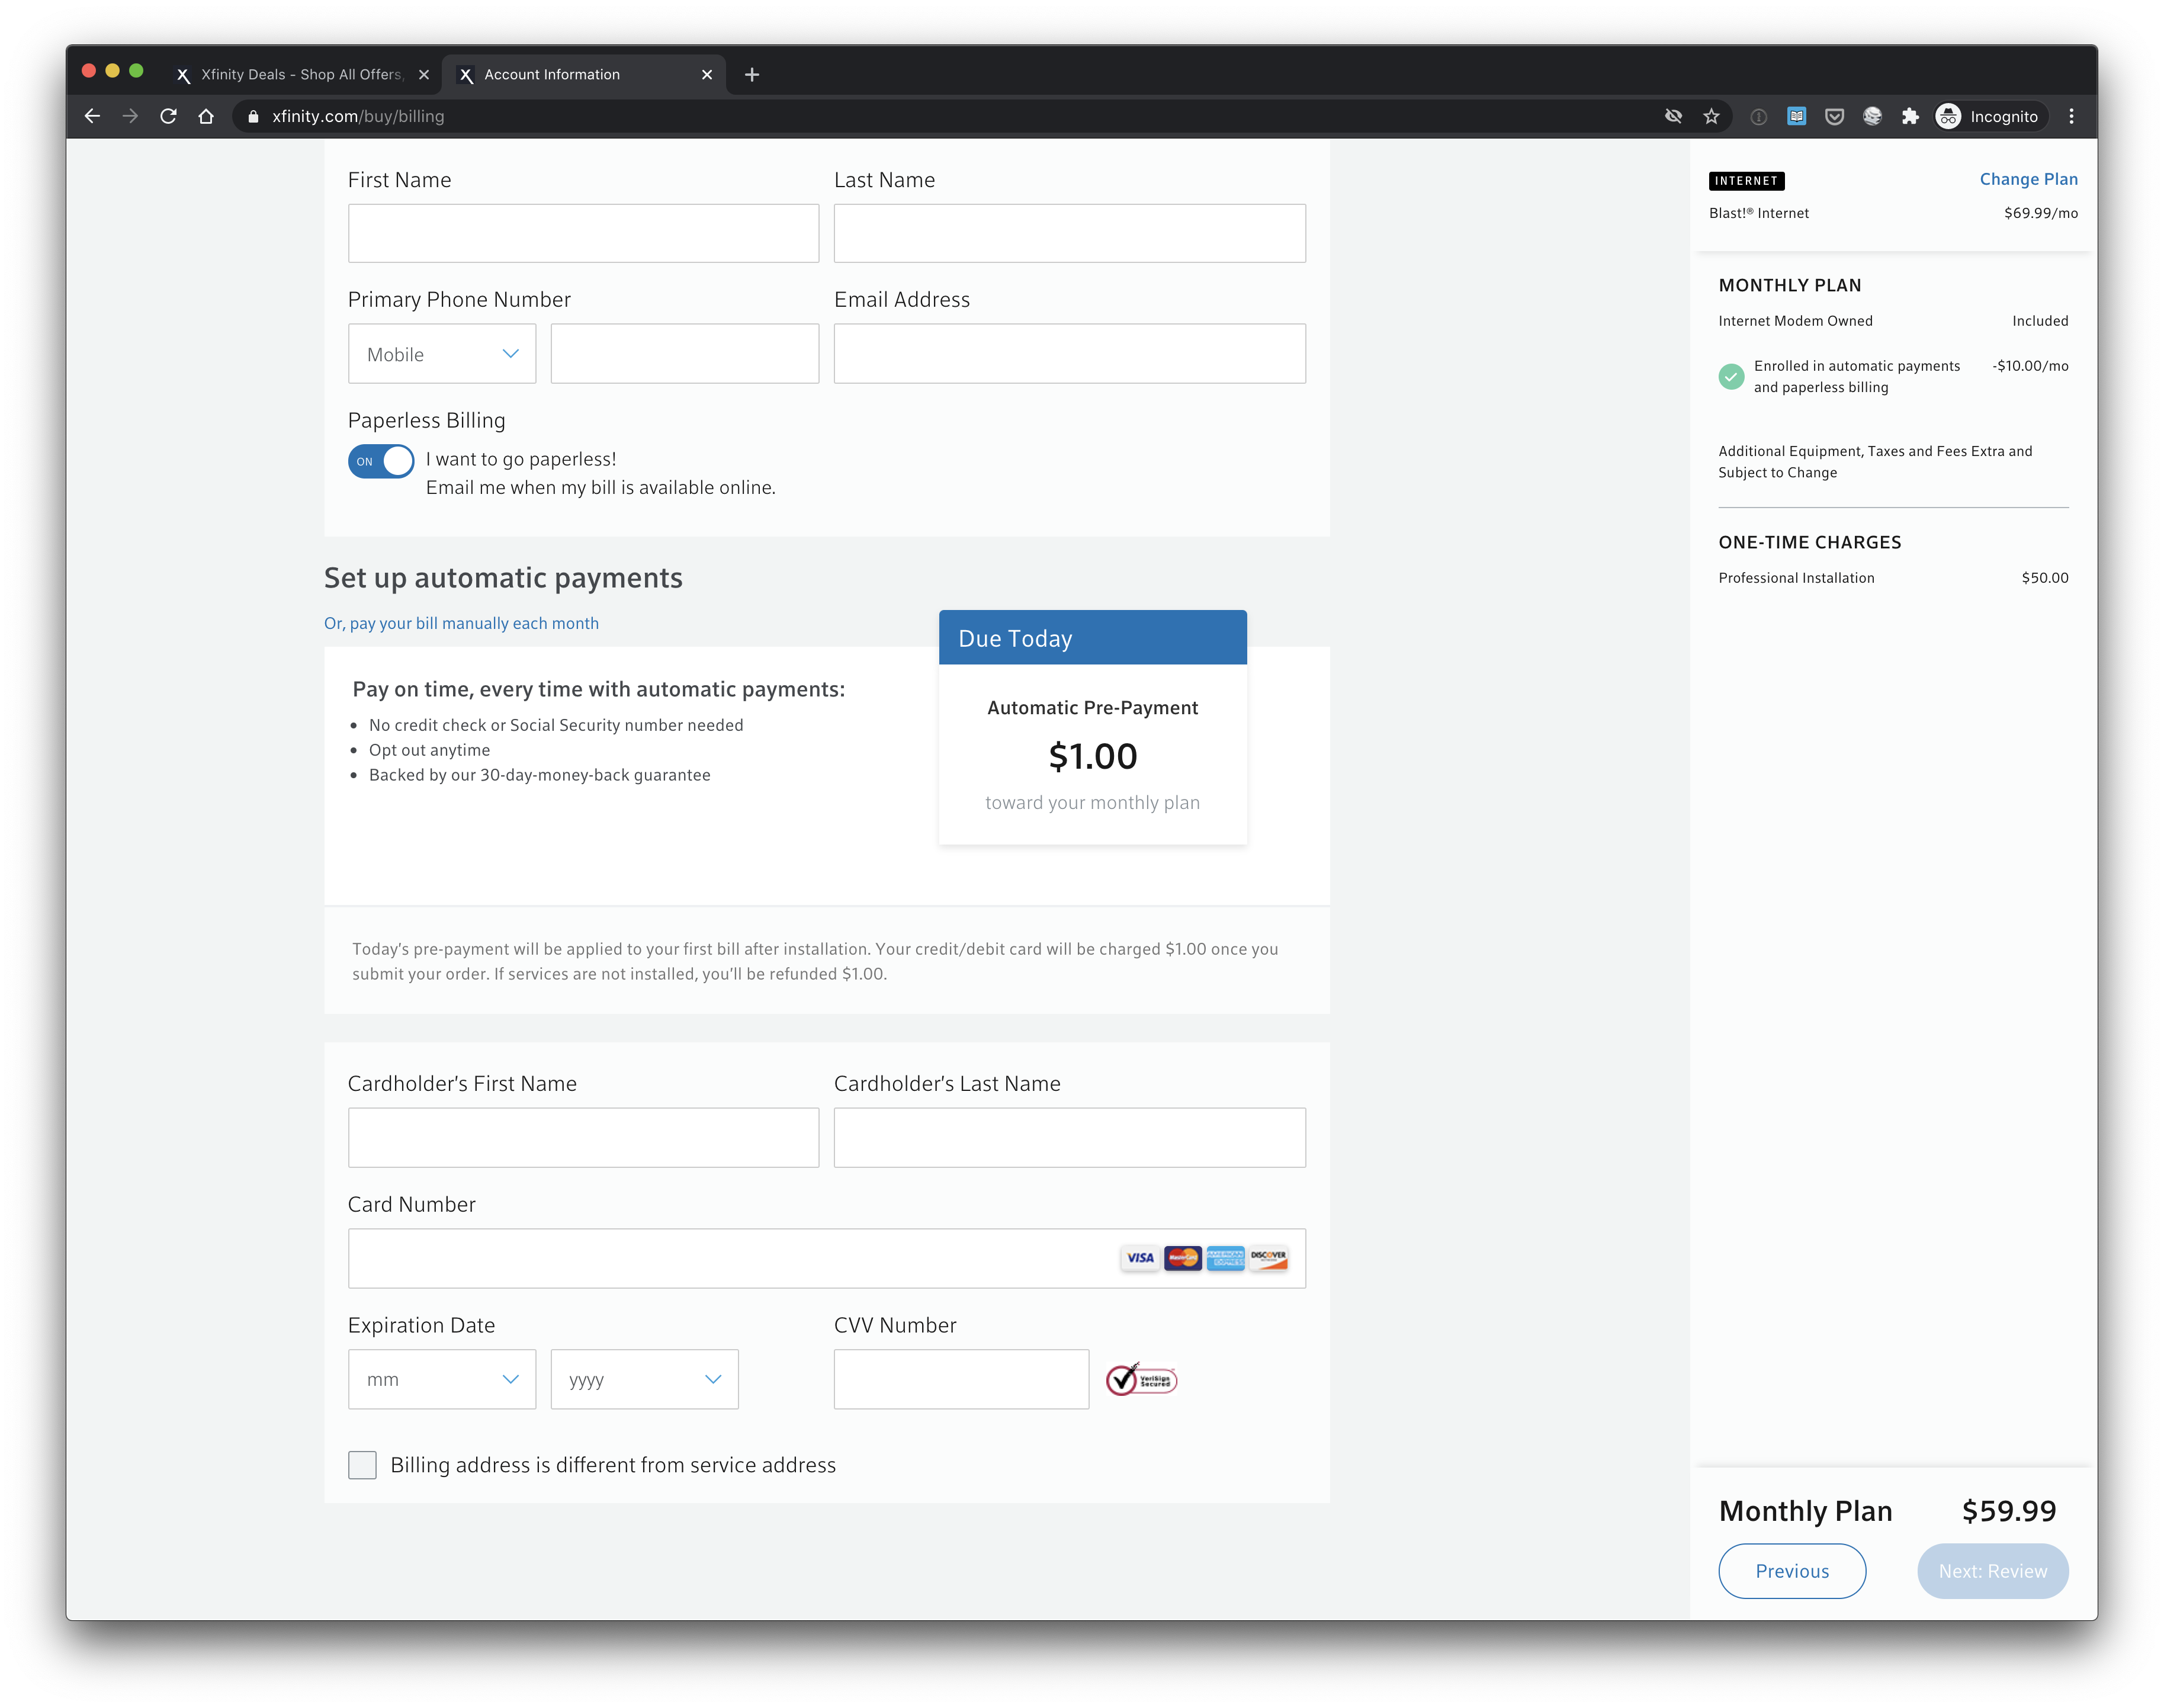Image resolution: width=2164 pixels, height=1708 pixels.
Task: Expand the expiration year dropdown
Action: [x=644, y=1380]
